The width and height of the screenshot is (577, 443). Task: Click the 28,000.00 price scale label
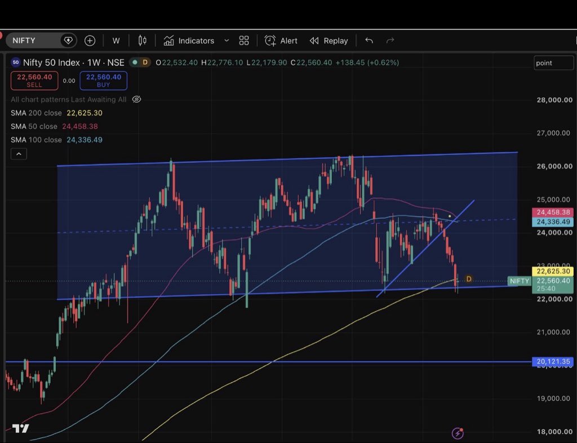pos(554,100)
